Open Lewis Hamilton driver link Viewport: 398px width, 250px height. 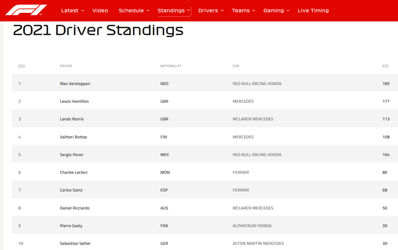pyautogui.click(x=74, y=101)
